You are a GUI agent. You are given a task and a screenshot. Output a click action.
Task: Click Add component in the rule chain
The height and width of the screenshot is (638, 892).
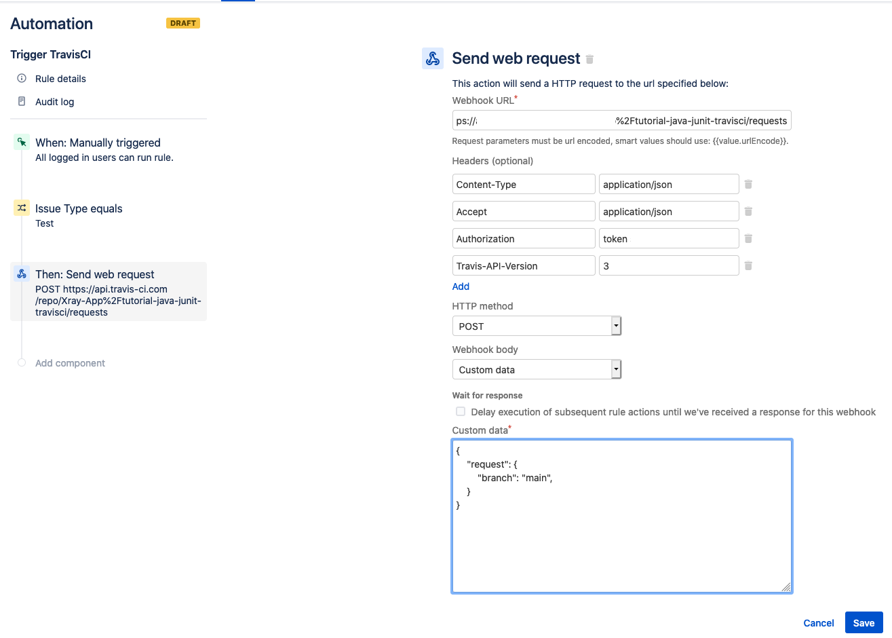pyautogui.click(x=70, y=363)
